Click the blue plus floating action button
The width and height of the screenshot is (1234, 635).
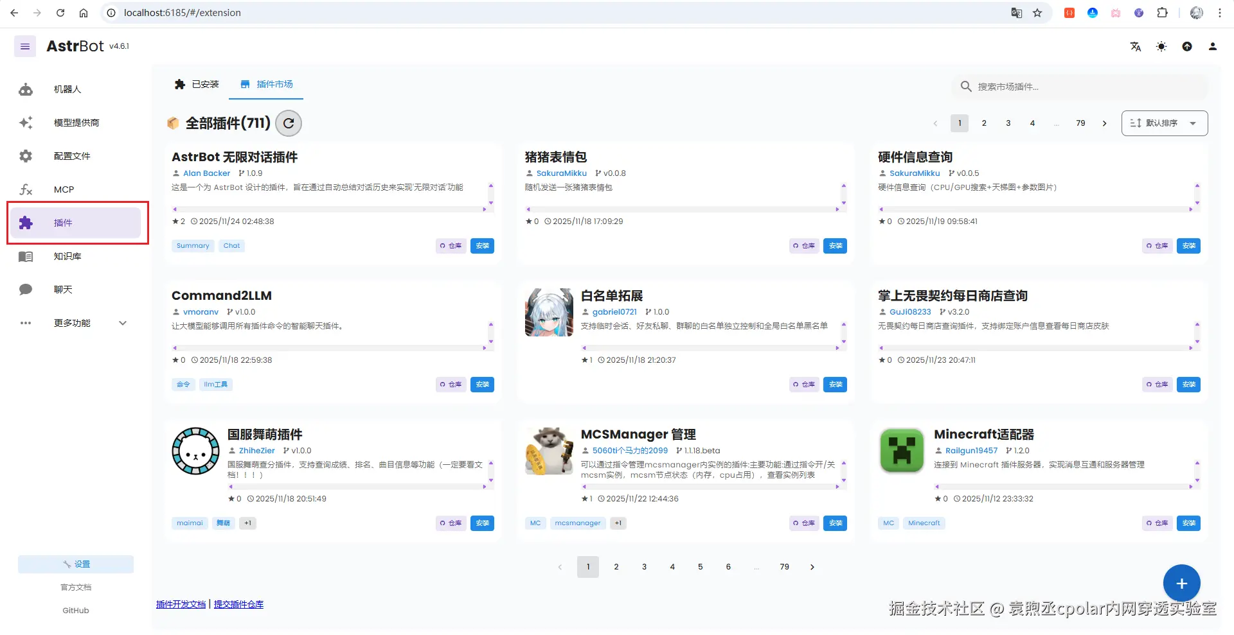[1181, 584]
